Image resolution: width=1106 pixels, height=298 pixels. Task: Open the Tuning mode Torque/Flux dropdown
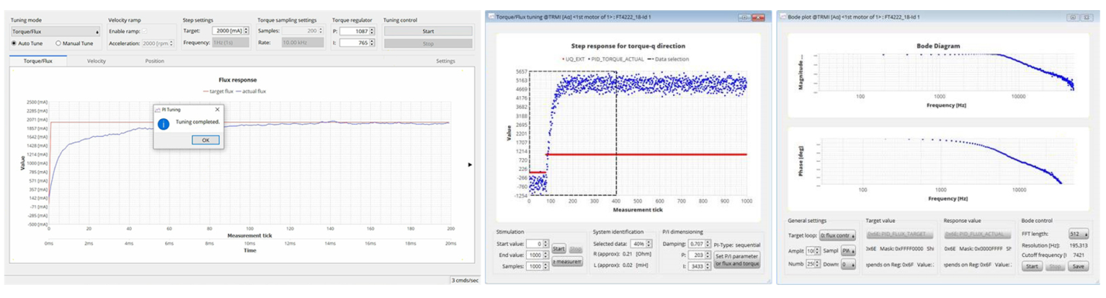point(56,32)
